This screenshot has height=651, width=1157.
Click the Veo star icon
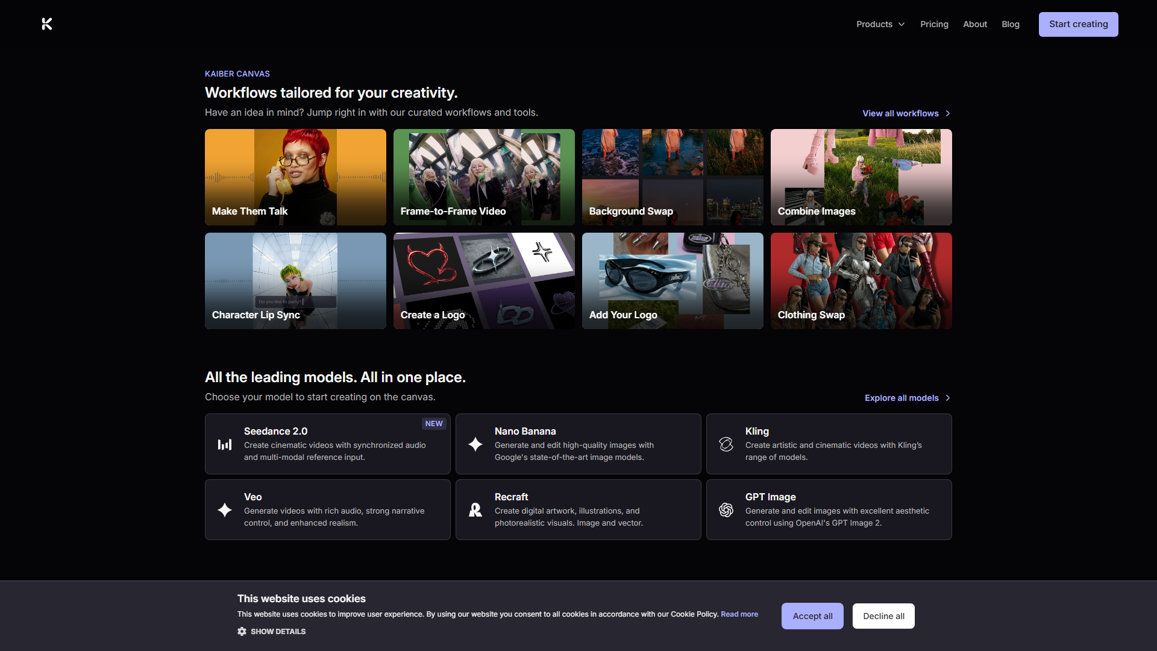[x=225, y=510]
